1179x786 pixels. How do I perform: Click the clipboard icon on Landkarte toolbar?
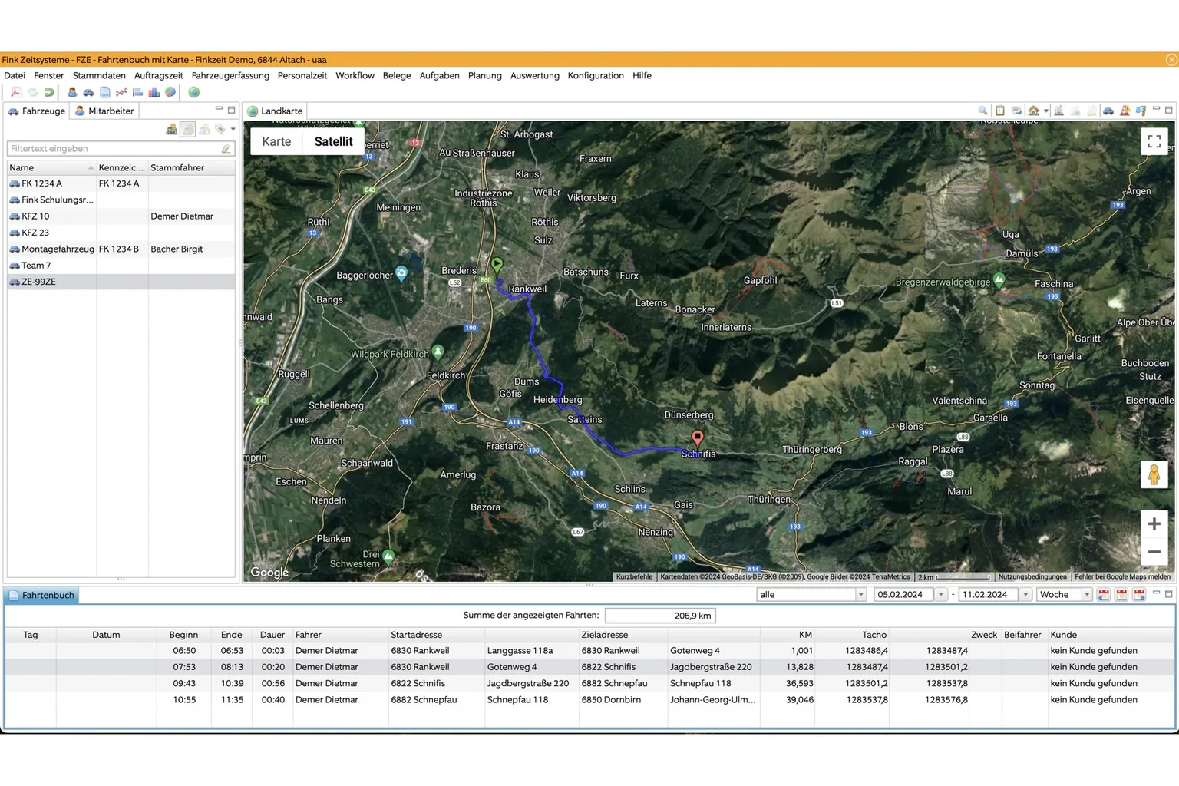(999, 111)
